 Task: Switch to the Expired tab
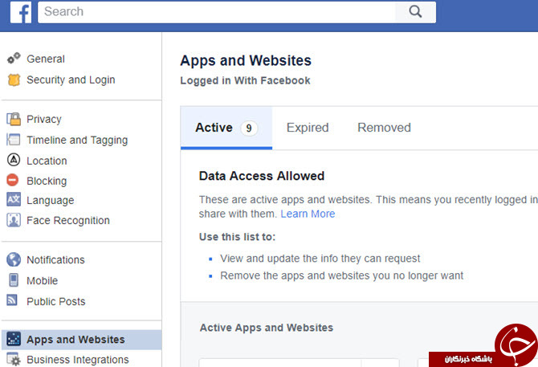(x=308, y=128)
